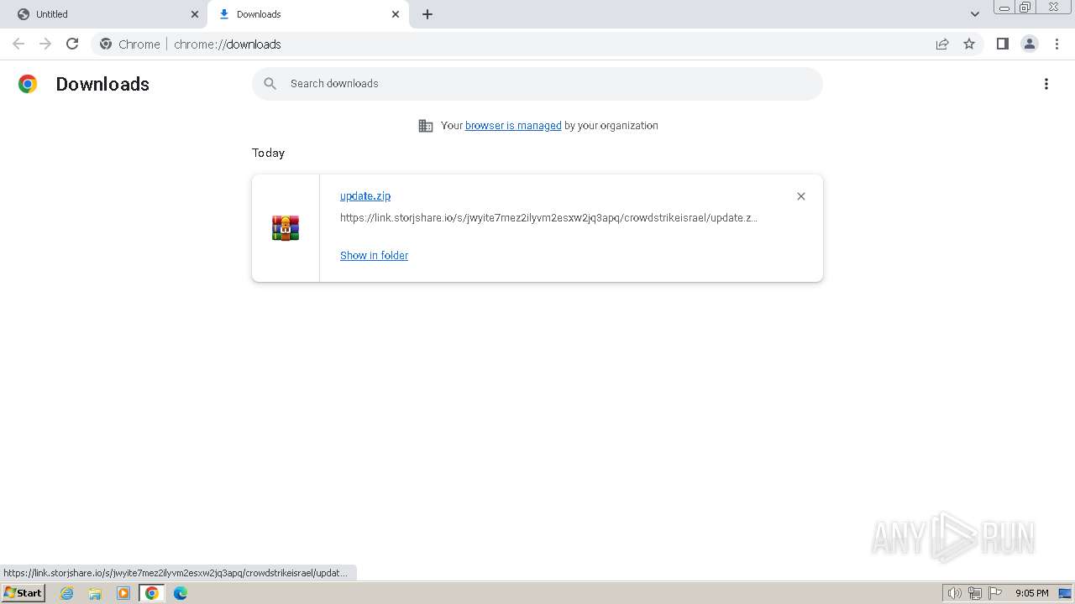Launch Internet Explorer from taskbar

pyautogui.click(x=67, y=593)
